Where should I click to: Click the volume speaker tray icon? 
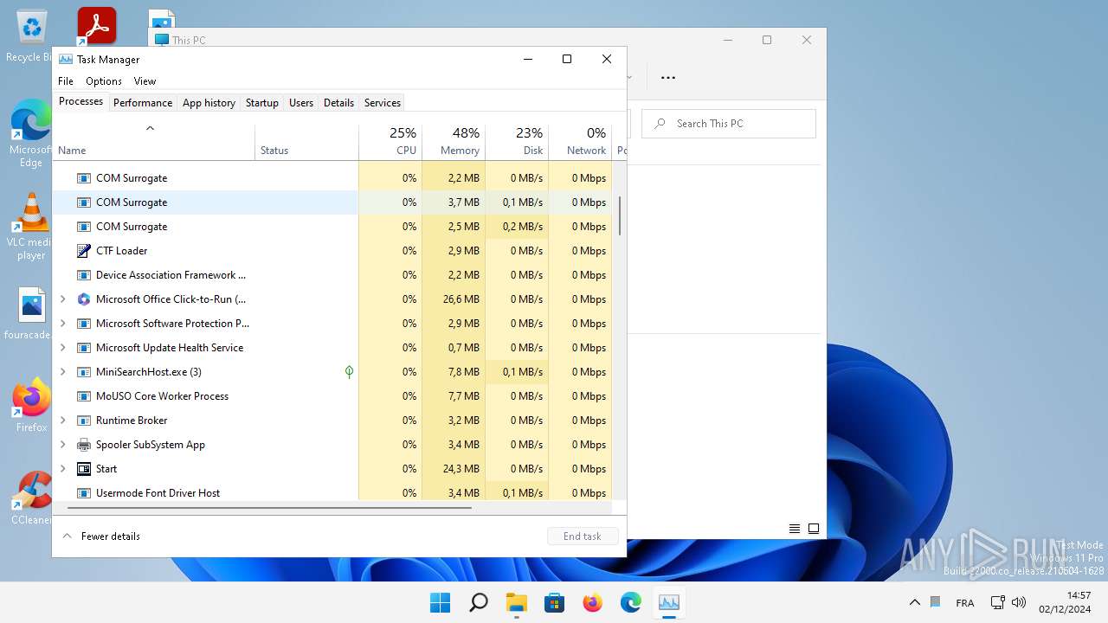coord(1019,602)
